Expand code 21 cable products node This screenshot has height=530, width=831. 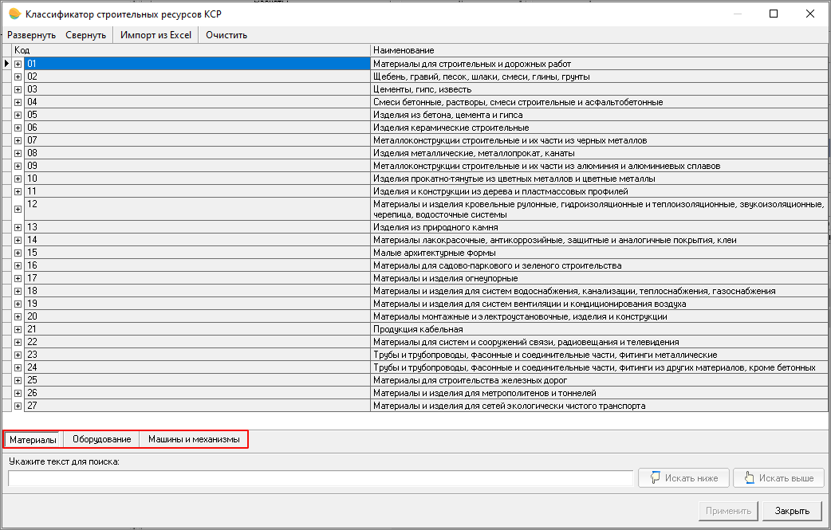(18, 329)
